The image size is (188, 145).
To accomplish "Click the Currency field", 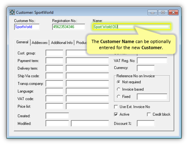I will [146, 68].
